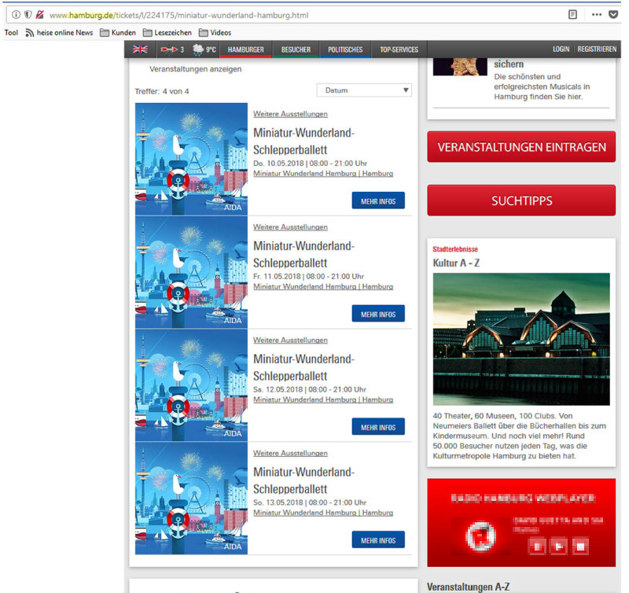Show site information via info icon
This screenshot has height=593, width=629.
(16, 14)
